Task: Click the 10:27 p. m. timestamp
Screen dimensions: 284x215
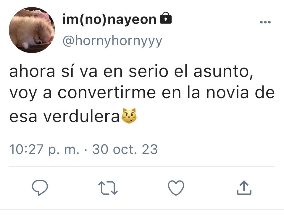Action: click(44, 150)
